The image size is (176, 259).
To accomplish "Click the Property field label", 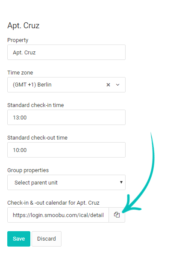I will pos(18,40).
